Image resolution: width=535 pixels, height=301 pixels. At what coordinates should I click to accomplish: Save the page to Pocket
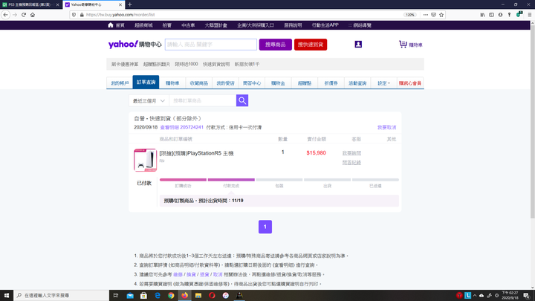(x=433, y=15)
